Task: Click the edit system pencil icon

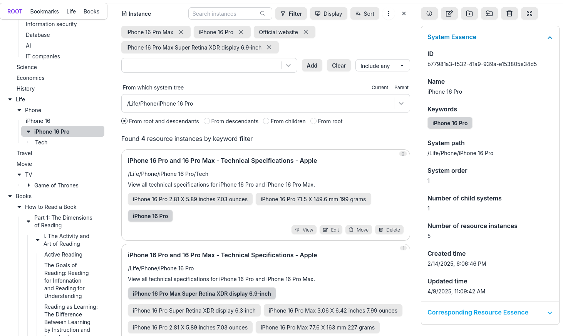Action: (x=449, y=13)
